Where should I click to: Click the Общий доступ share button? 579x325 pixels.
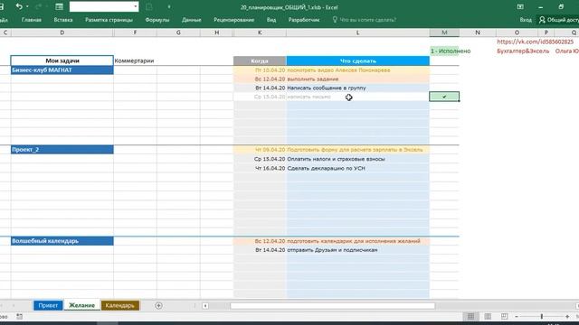[558, 20]
